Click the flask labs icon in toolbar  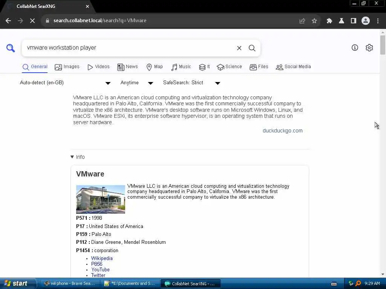click(341, 21)
